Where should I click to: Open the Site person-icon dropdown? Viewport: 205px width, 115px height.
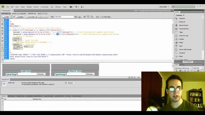(82, 7)
